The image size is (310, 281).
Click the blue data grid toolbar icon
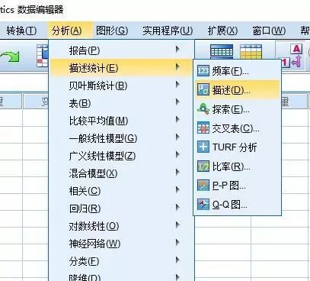click(222, 51)
